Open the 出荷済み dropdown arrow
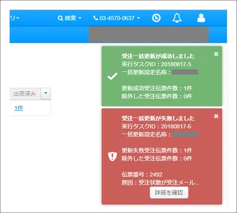The width and height of the screenshot is (237, 213). tap(46, 93)
